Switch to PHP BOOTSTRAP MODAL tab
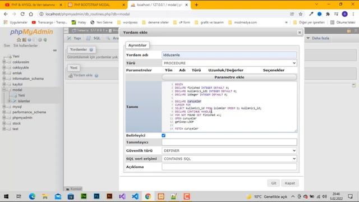The image size is (359, 202). coord(96,5)
